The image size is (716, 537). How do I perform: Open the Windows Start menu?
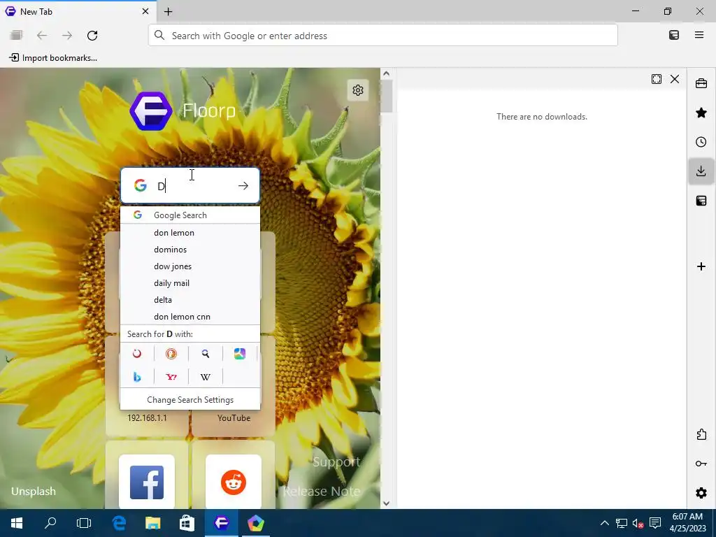coord(17,523)
